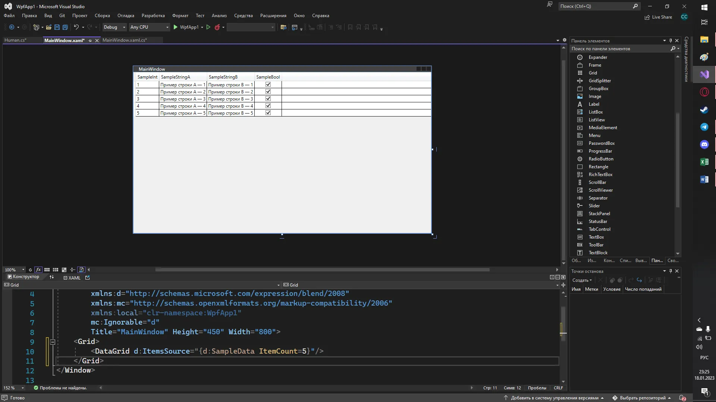Select the Slider control in toolbox
The height and width of the screenshot is (402, 716).
[594, 206]
